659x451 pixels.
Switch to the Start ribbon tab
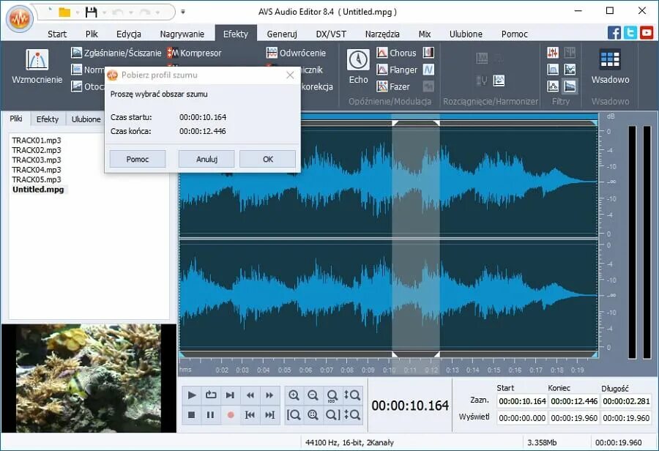click(56, 34)
